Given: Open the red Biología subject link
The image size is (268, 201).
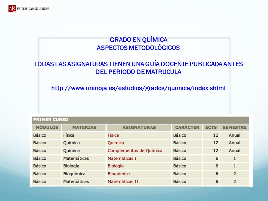Looking at the screenshot, I should [x=116, y=166].
